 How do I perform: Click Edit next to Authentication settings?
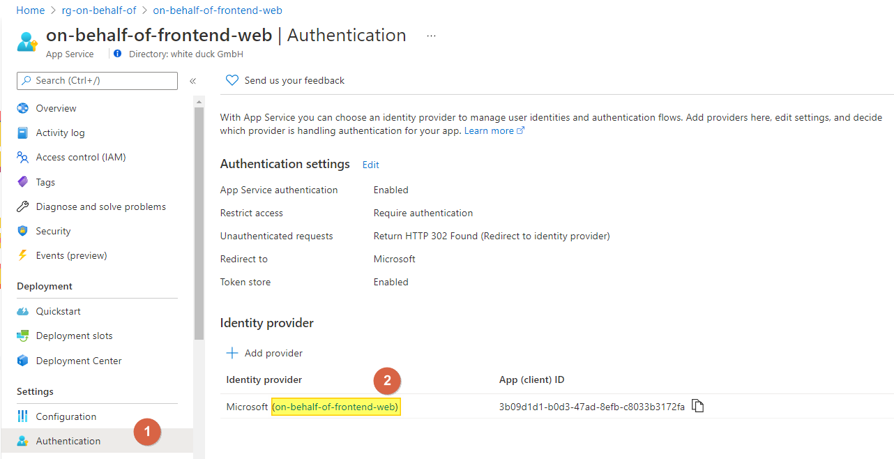(x=371, y=165)
